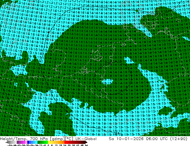Click the dark purple swatch in the legend
The image size is (190, 146).
click(18, 142)
